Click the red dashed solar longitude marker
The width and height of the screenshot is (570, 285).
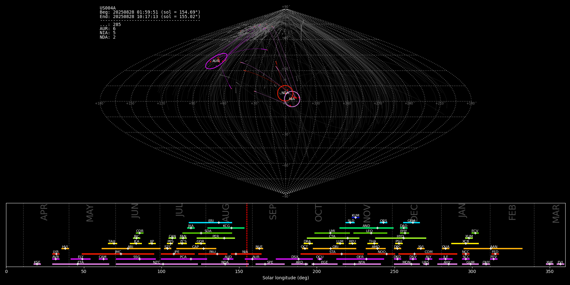tap(247, 235)
